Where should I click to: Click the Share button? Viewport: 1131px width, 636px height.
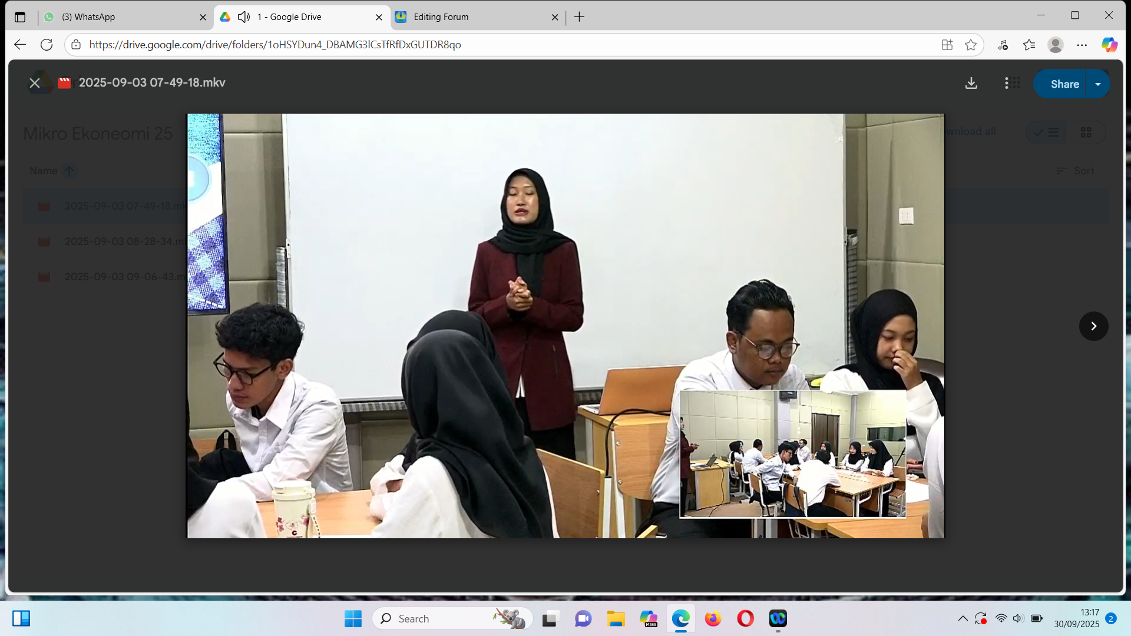pos(1064,84)
